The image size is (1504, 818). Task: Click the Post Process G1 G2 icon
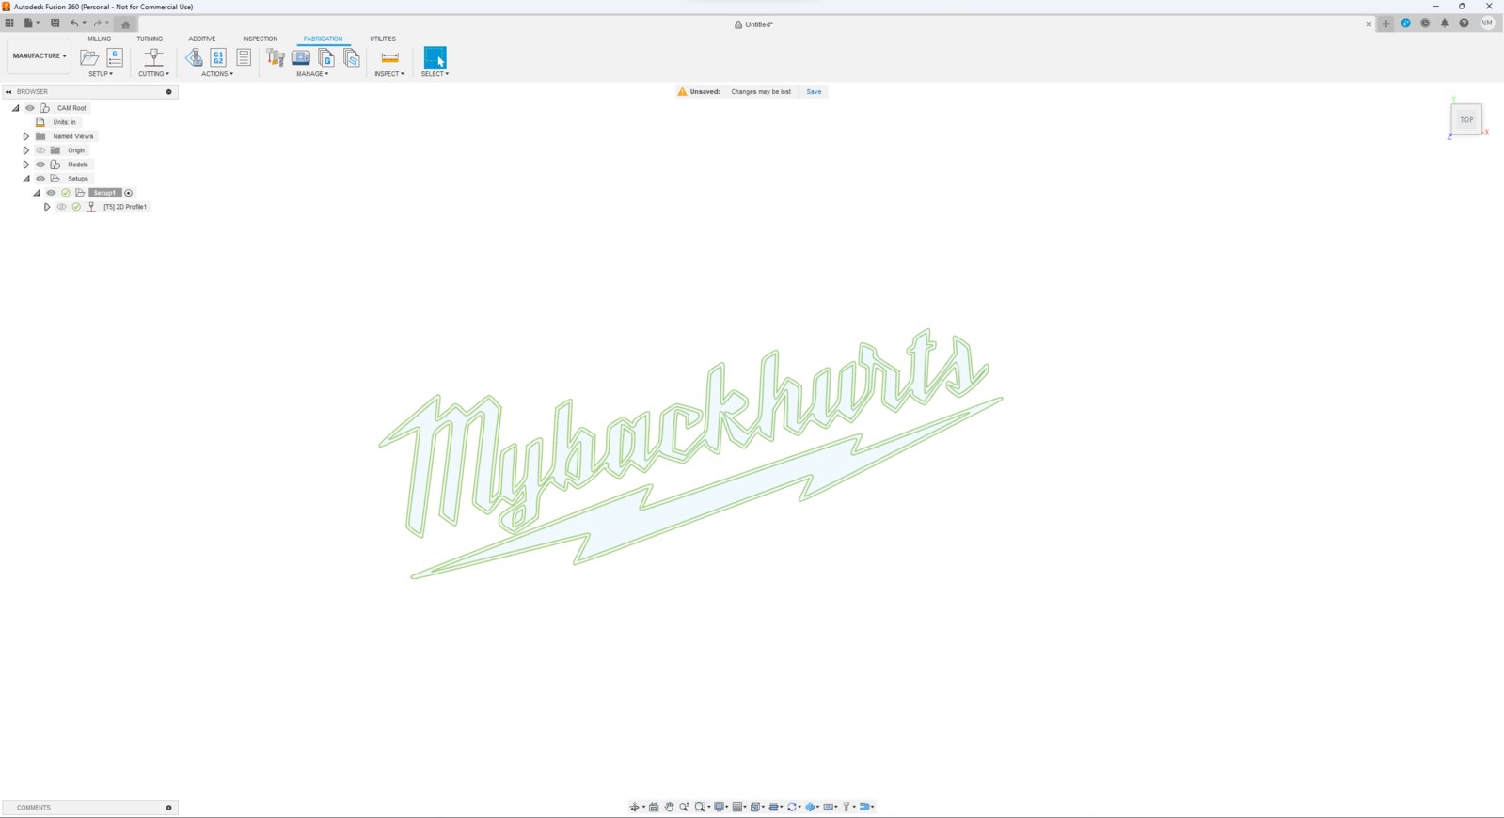coord(218,58)
